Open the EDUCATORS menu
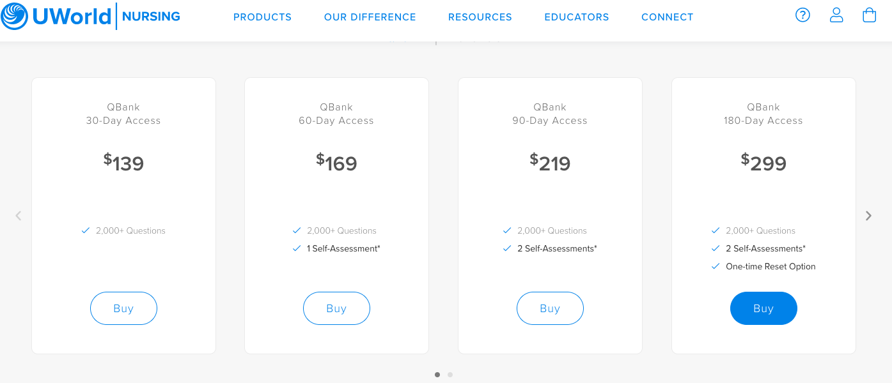 tap(576, 17)
